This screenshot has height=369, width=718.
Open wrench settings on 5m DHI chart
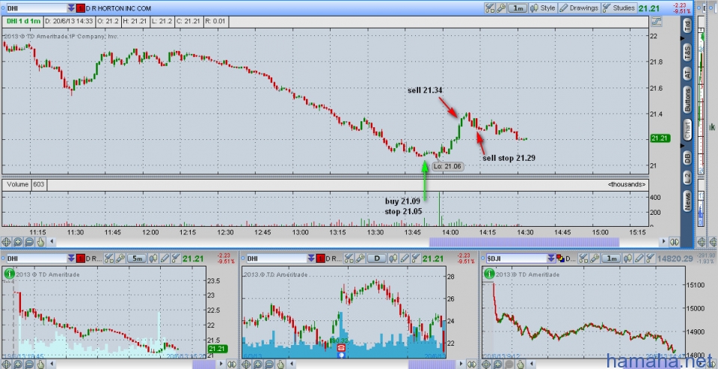tap(120, 258)
